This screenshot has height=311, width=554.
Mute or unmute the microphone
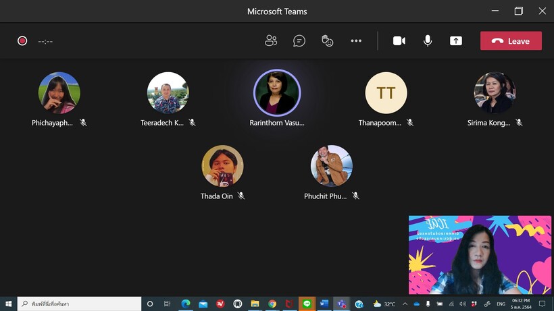pyautogui.click(x=428, y=41)
